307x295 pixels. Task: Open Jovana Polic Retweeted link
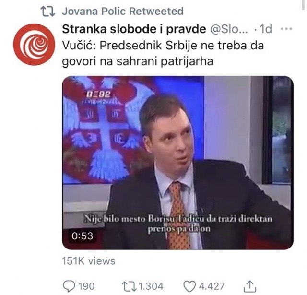pyautogui.click(x=123, y=11)
